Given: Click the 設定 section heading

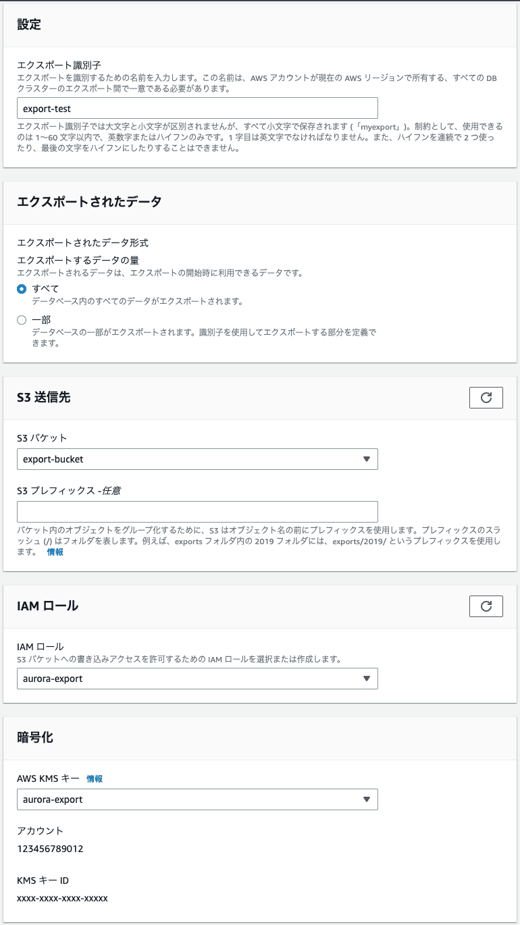Looking at the screenshot, I should (29, 24).
